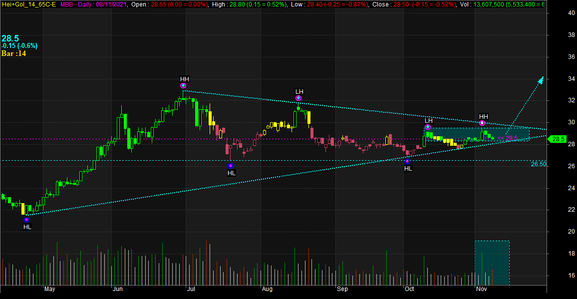
Task: Click the HL diamond marker at the October low
Action: [x=407, y=161]
